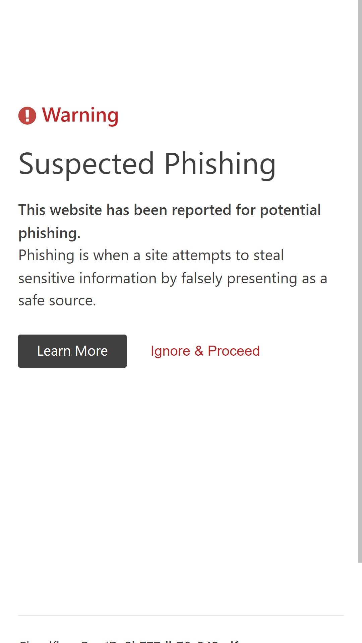Click the horizontal divider line near the bottom
Image resolution: width=362 pixels, height=643 pixels.
181,615
